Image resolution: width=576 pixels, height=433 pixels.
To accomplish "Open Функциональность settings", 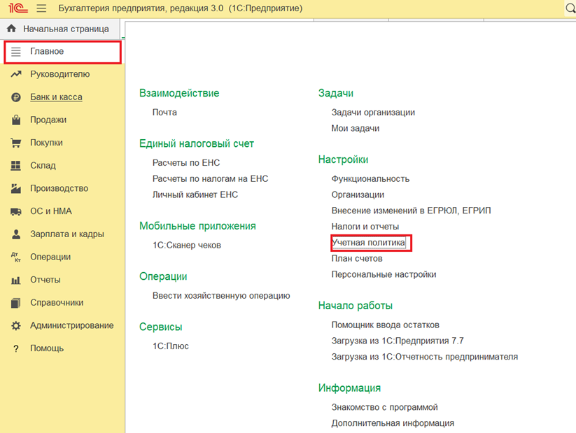I will [370, 179].
